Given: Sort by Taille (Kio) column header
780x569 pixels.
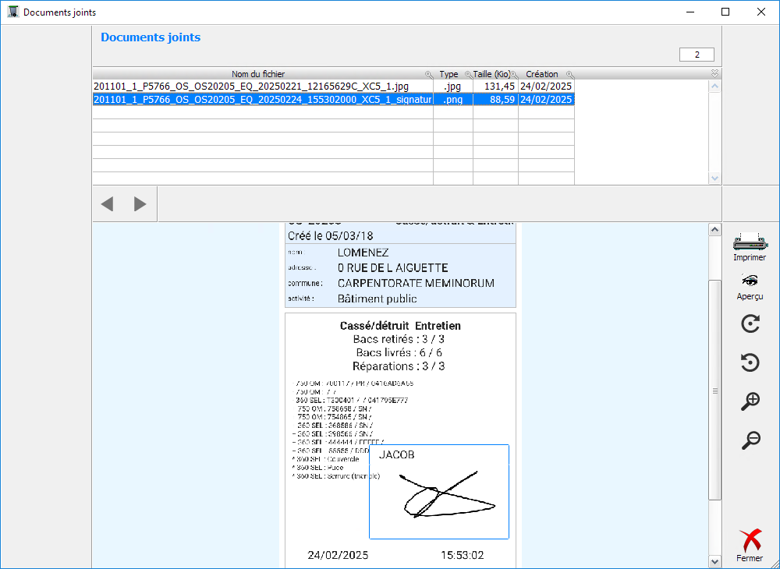Looking at the screenshot, I should tap(491, 74).
